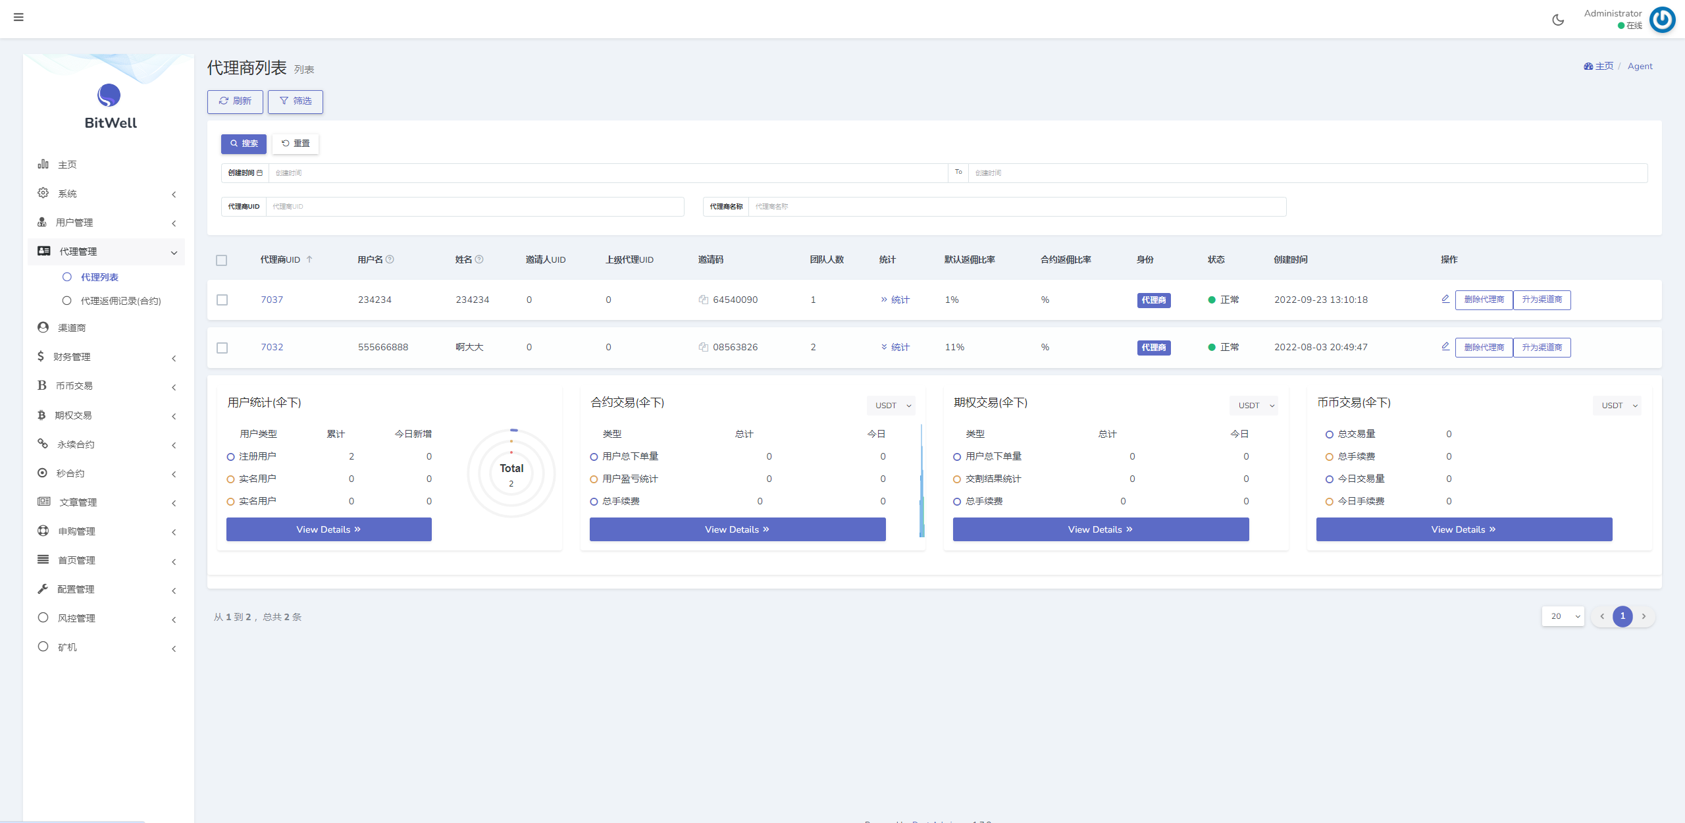Image resolution: width=1685 pixels, height=823 pixels.
Task: Check the select-all header checkbox
Action: [222, 260]
